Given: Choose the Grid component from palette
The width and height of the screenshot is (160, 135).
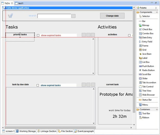Looking at the screenshot, I should [x=145, y=50].
